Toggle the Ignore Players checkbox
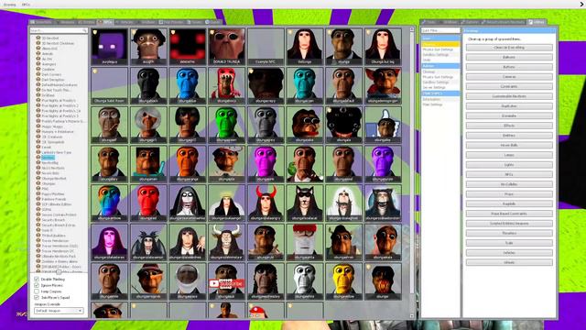This screenshot has height=330, width=586. (37, 285)
